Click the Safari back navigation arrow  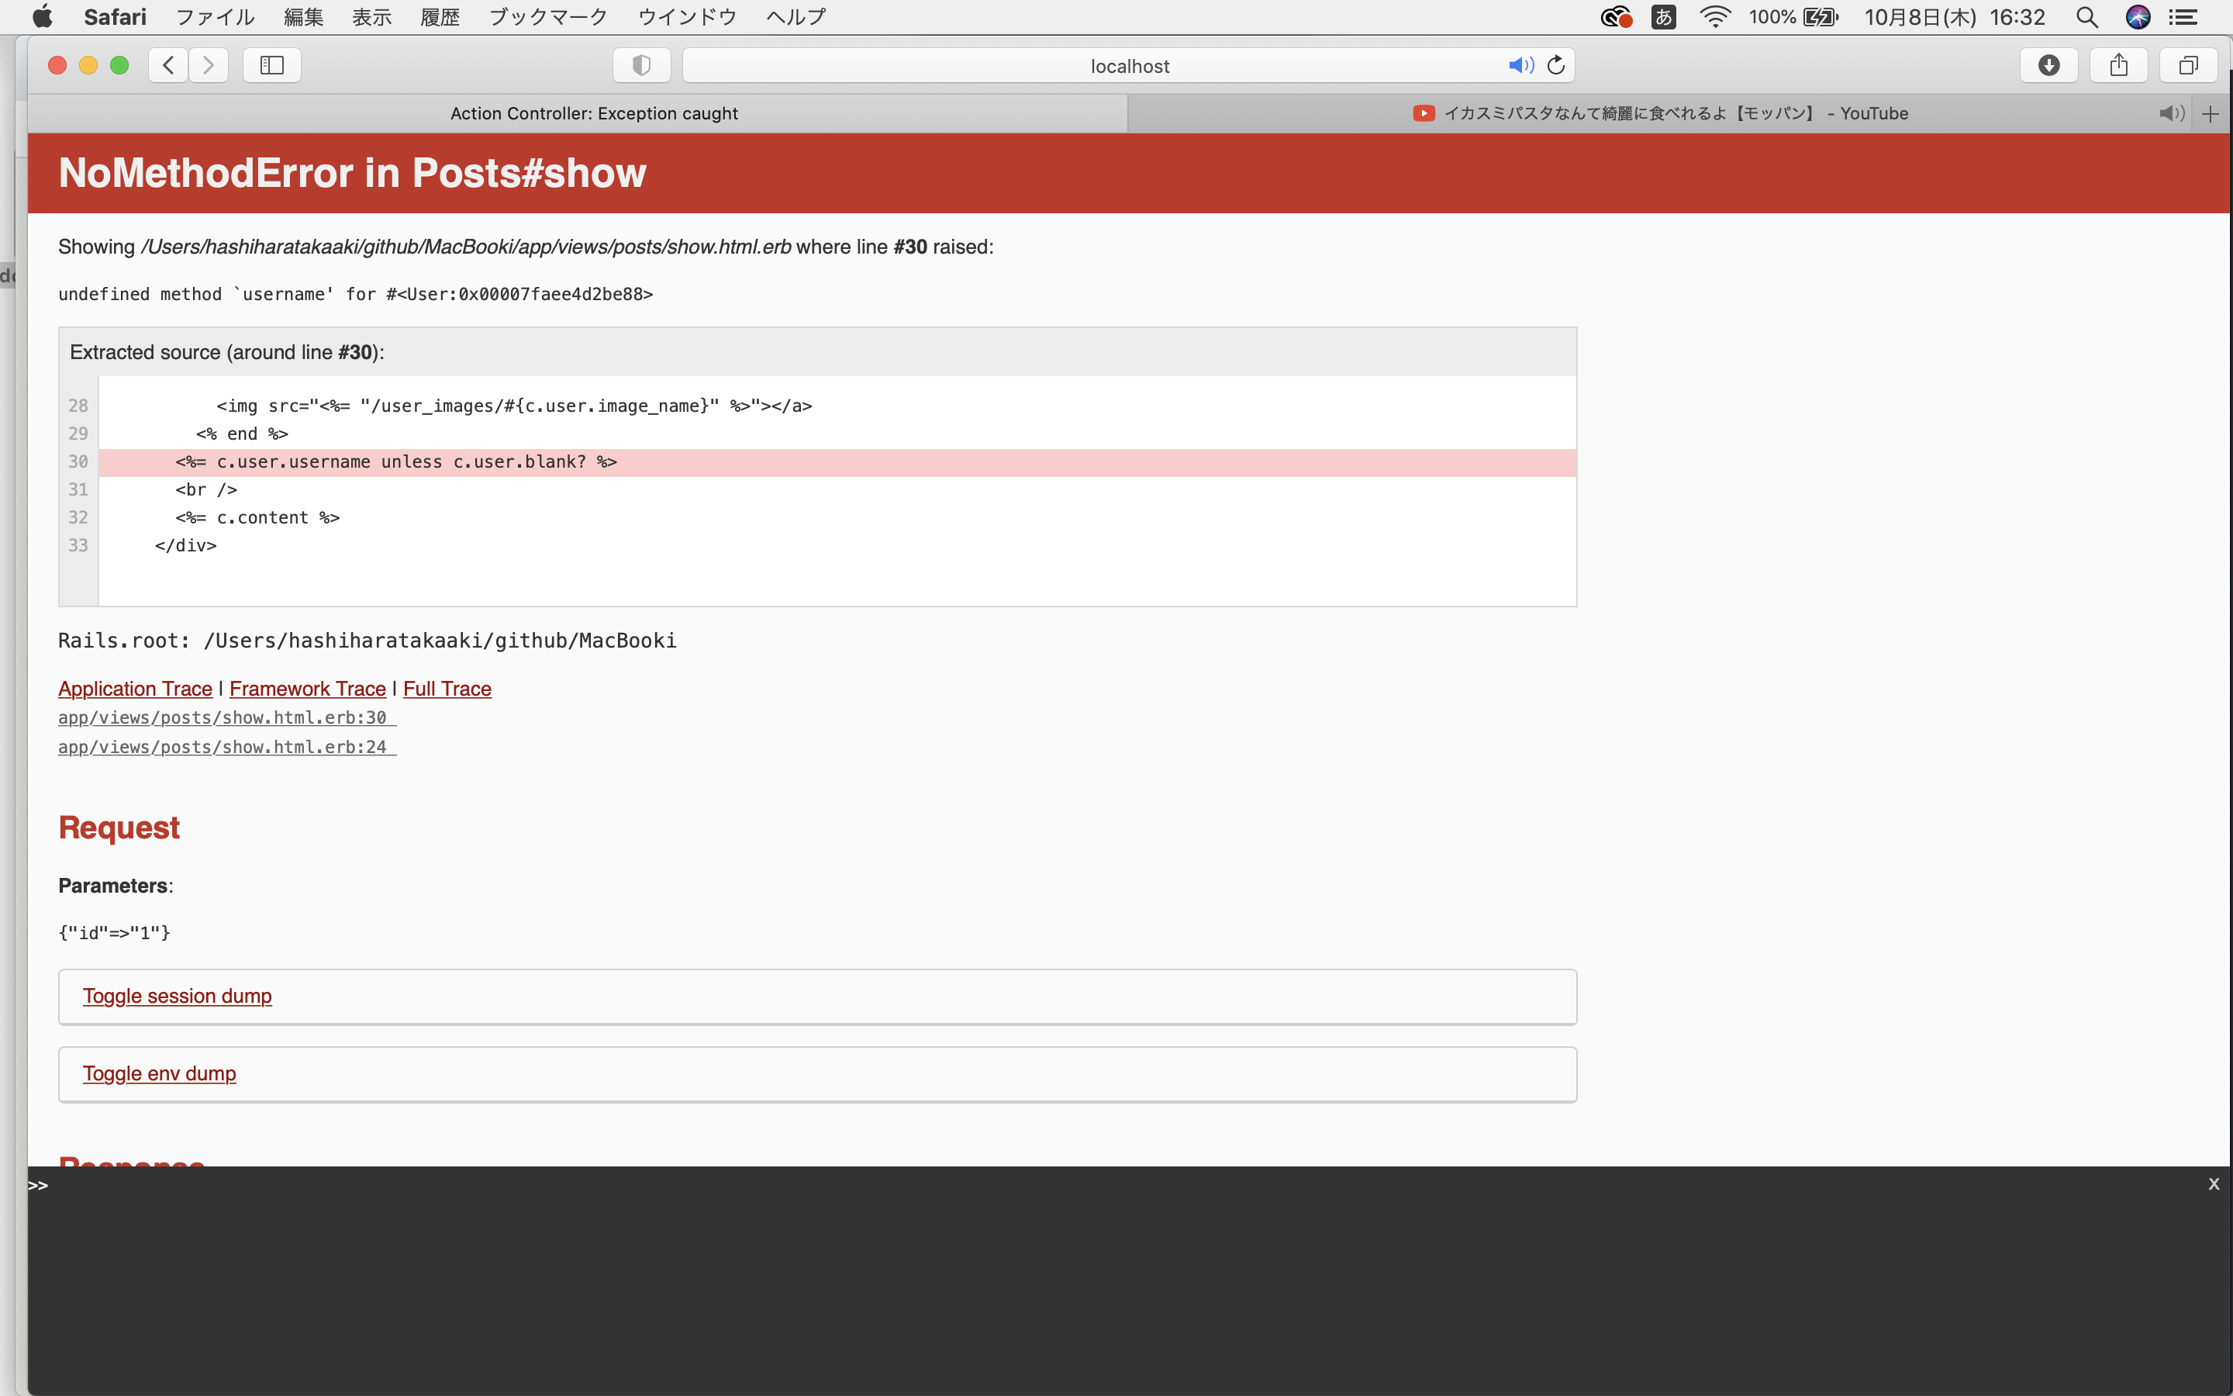pyautogui.click(x=168, y=64)
